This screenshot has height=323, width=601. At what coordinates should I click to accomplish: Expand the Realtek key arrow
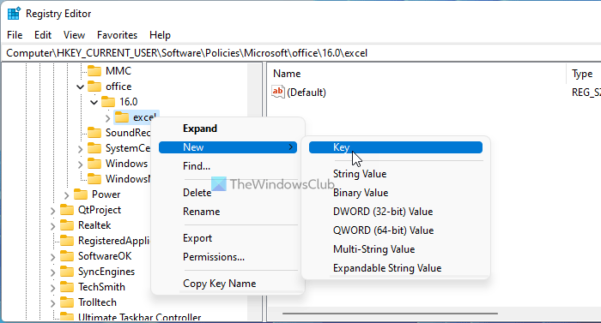coord(52,226)
